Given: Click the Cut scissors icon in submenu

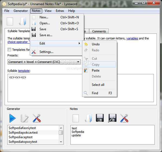Looking at the screenshot, I should click(x=86, y=59).
